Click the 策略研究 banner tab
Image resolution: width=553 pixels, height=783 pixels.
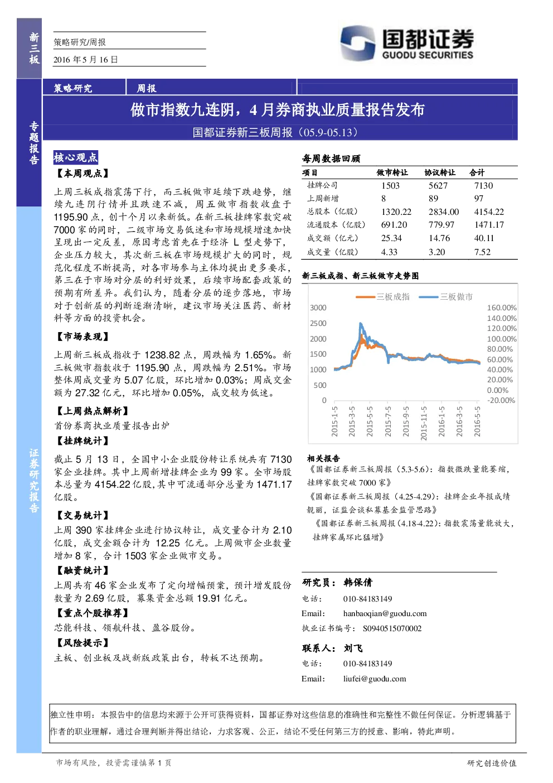tap(73, 88)
